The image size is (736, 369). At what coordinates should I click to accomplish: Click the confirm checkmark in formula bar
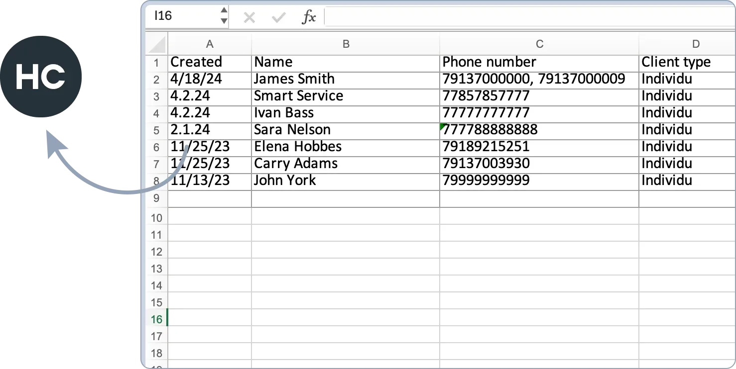(278, 18)
